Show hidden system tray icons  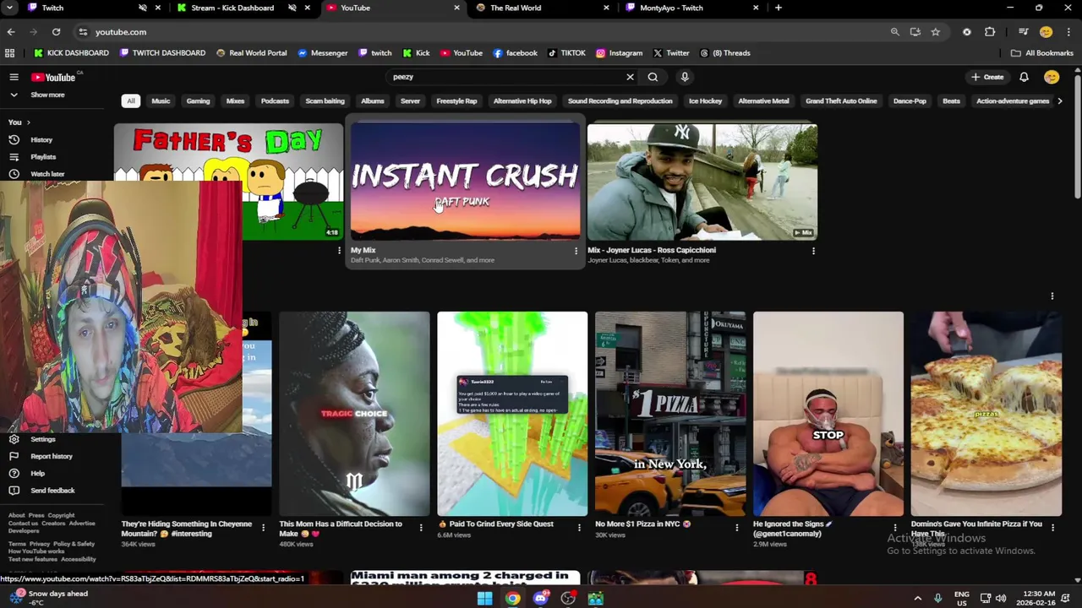[x=918, y=599]
